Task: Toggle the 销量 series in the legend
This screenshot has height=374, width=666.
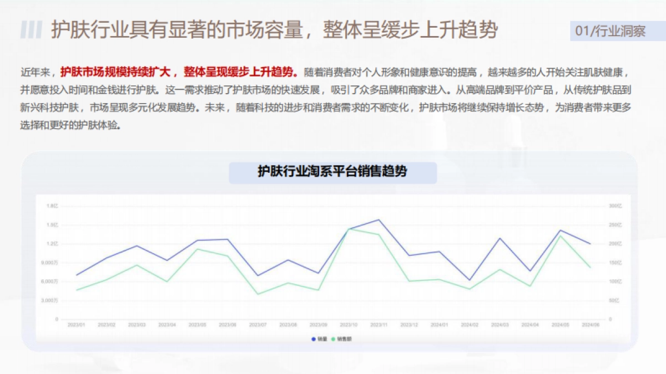Action: (319, 339)
